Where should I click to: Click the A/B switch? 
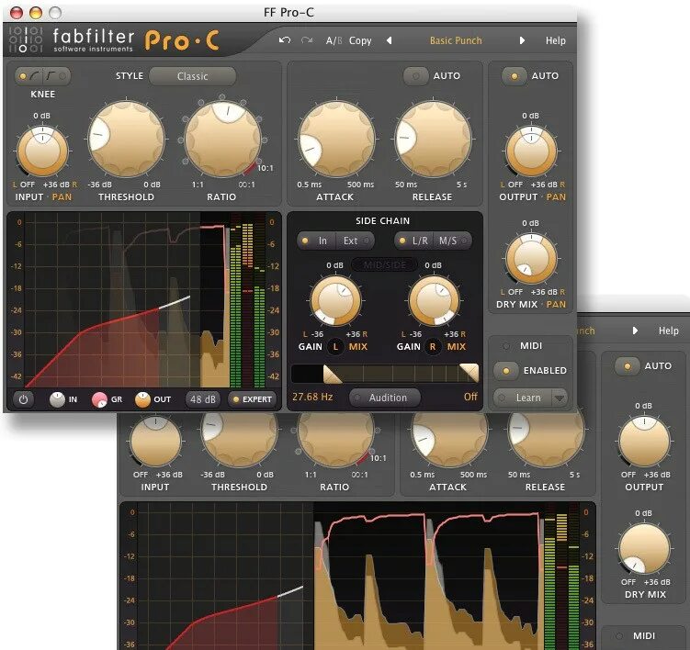pos(334,40)
